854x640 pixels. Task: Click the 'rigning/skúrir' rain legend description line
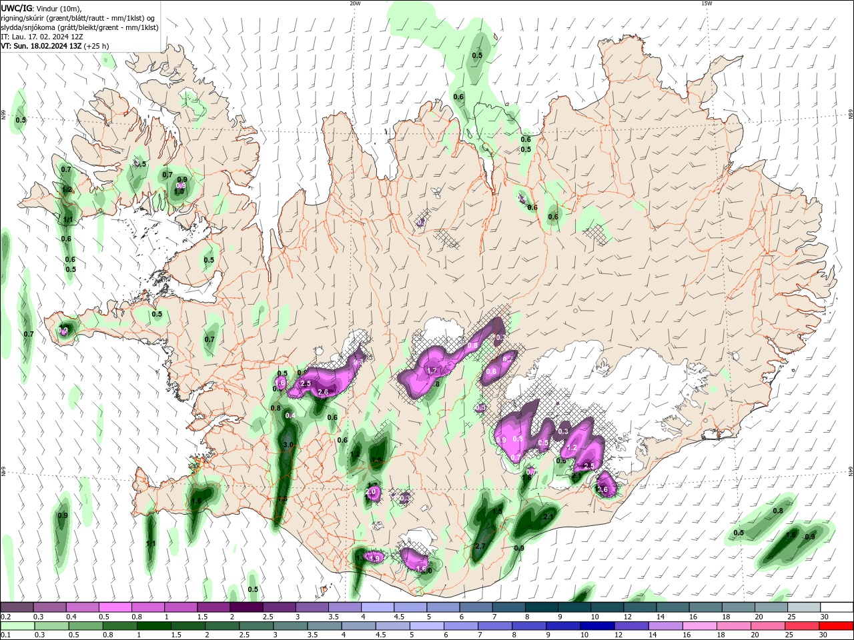pyautogui.click(x=77, y=18)
